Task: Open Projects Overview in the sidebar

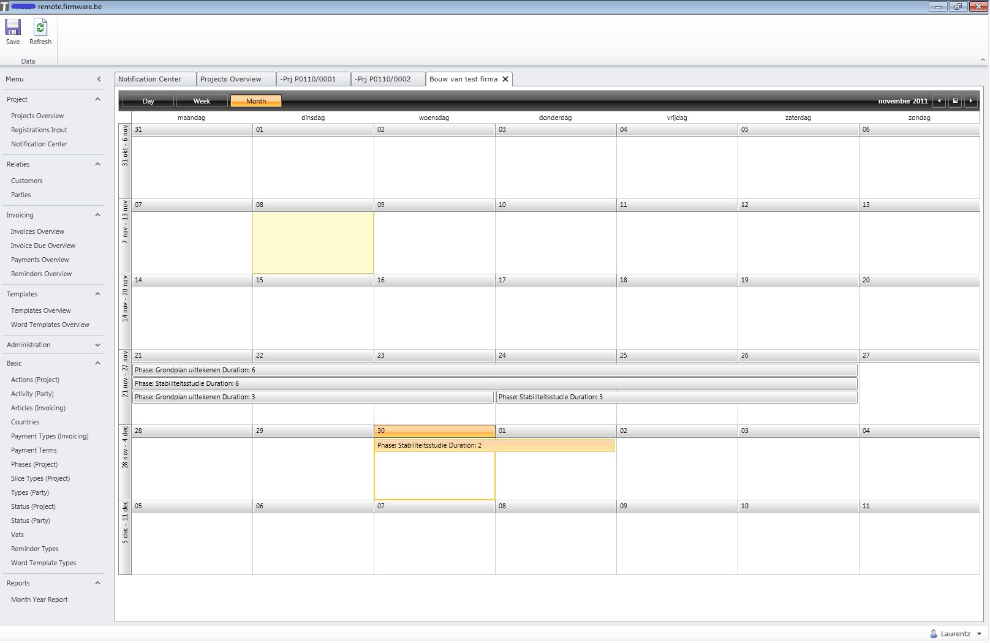Action: [37, 116]
